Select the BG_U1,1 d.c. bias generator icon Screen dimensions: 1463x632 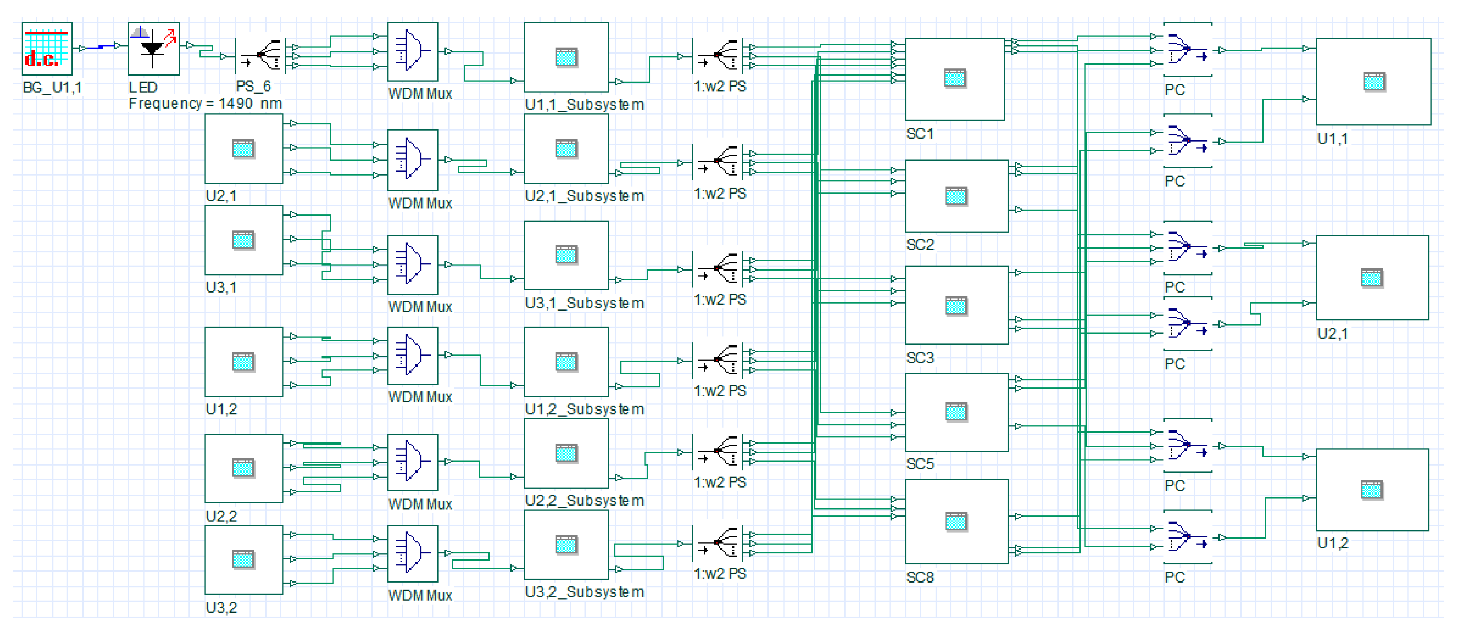tap(47, 49)
